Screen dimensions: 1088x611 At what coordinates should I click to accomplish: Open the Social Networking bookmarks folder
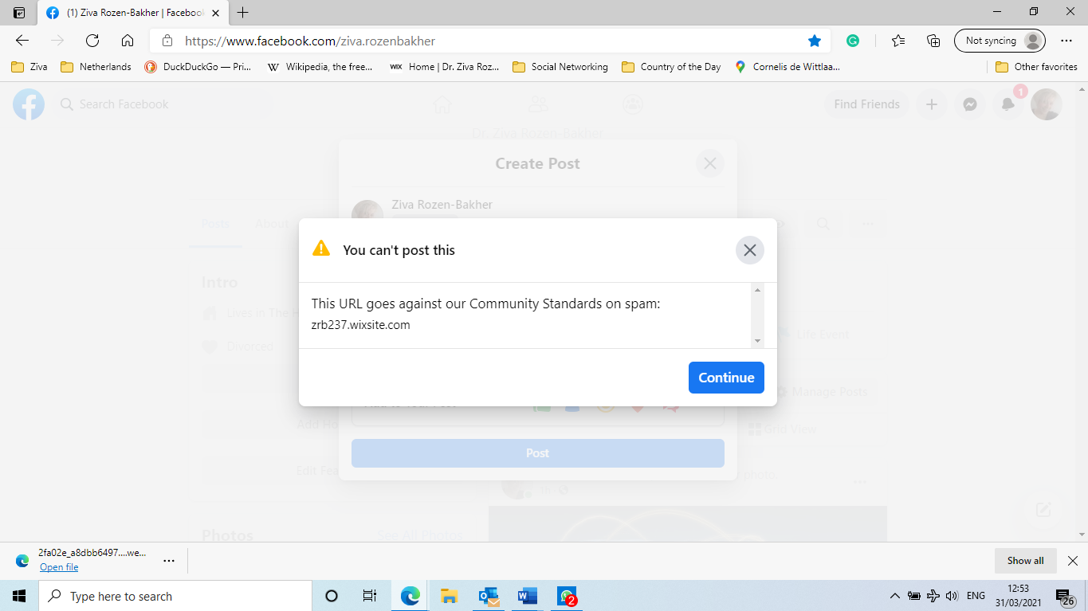[560, 67]
